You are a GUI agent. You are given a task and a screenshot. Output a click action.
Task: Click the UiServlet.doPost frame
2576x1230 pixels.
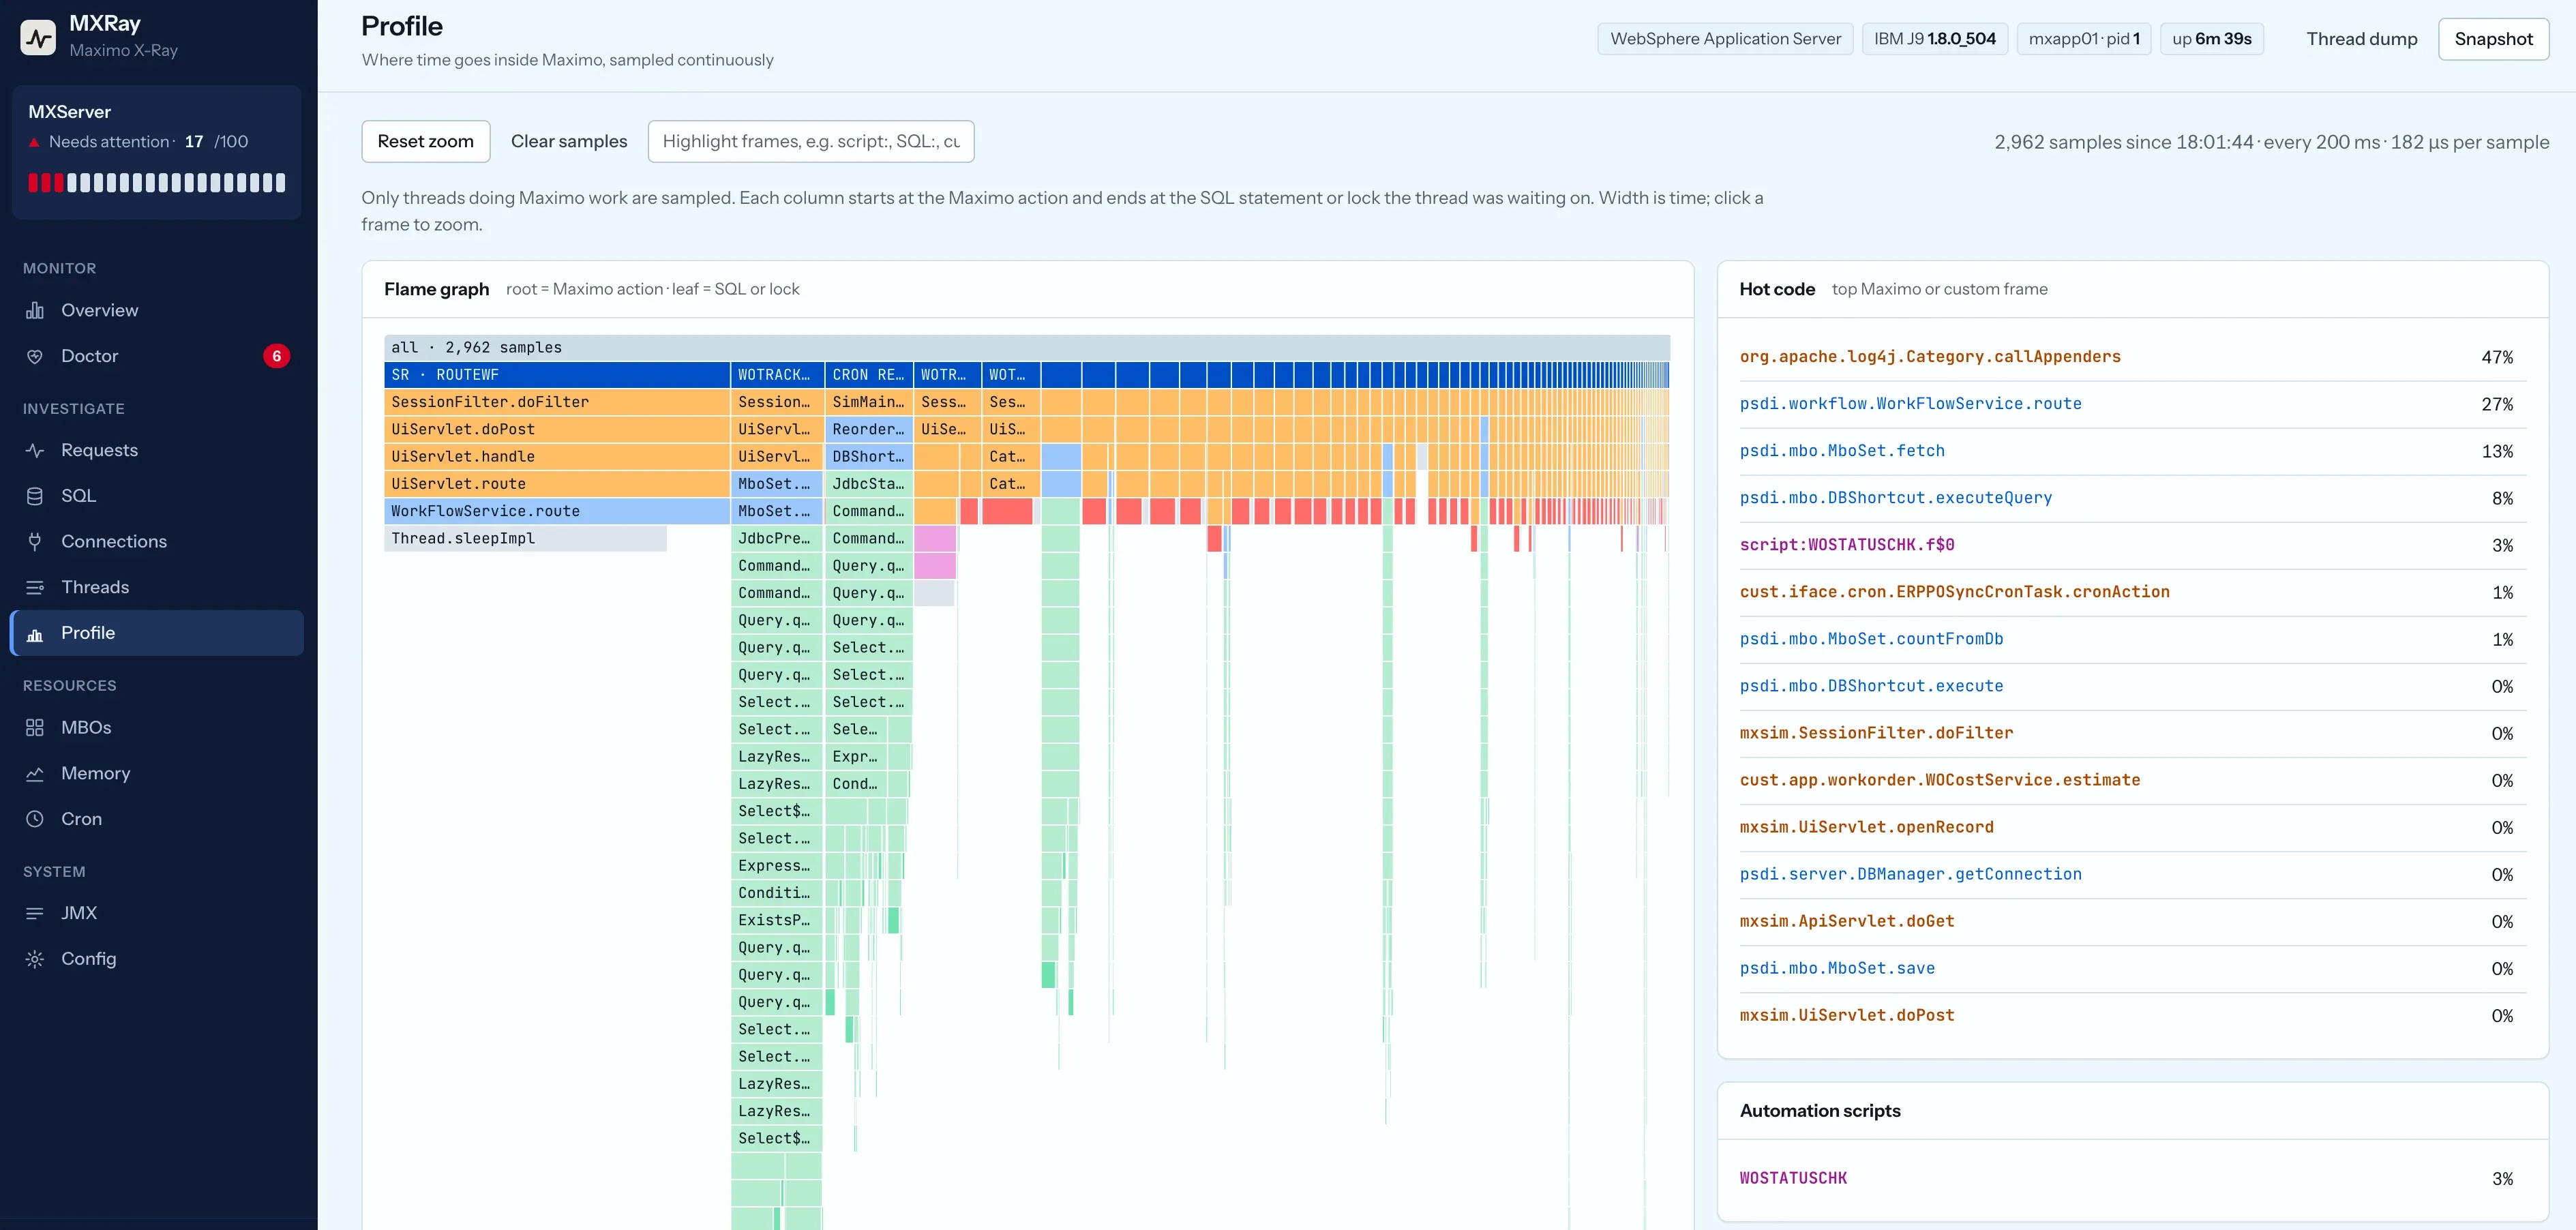tap(557, 429)
